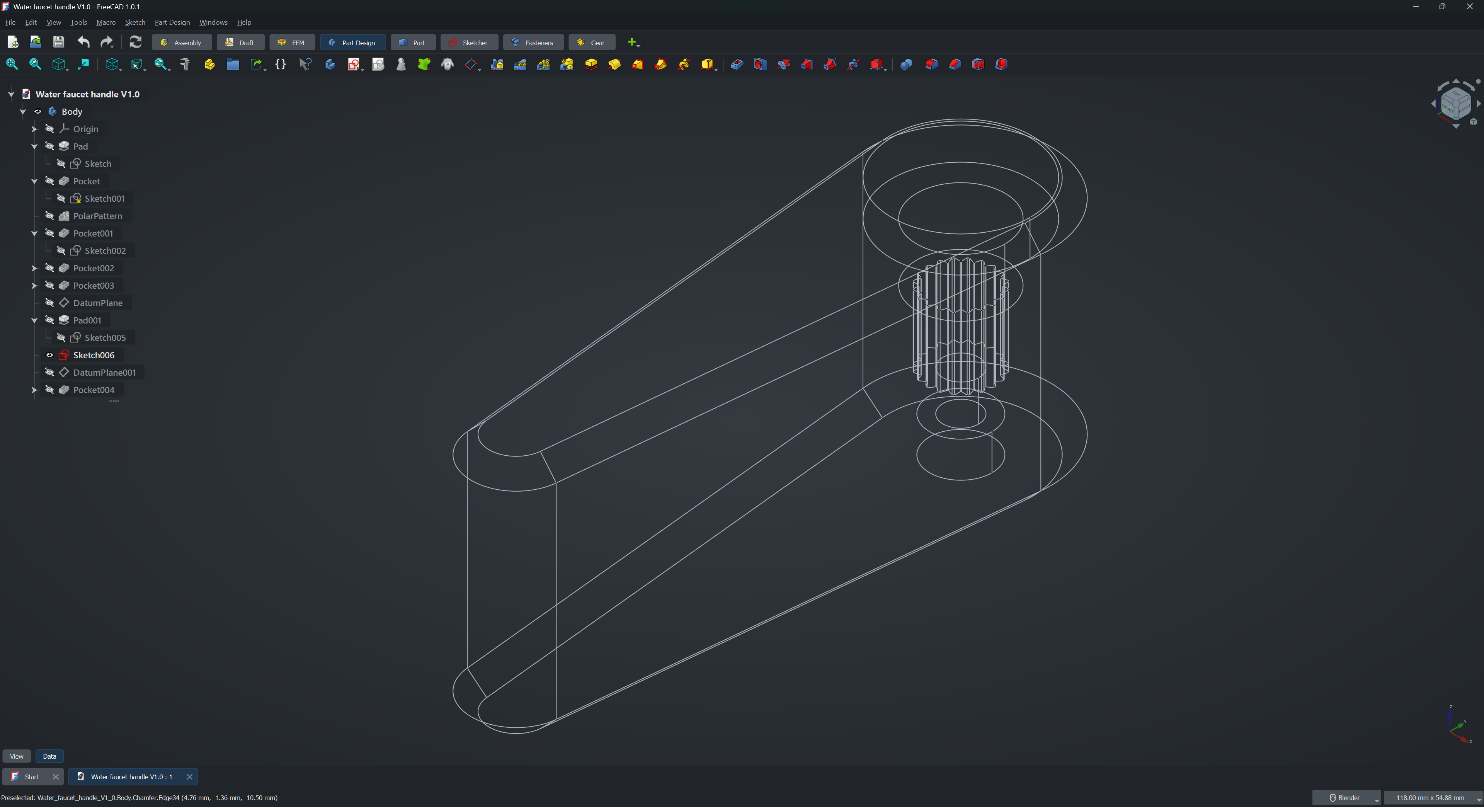Toggle visibility of Sketch006
The width and height of the screenshot is (1484, 807).
point(49,355)
